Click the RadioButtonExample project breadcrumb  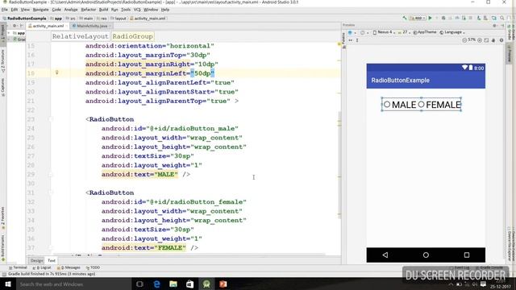(24, 19)
